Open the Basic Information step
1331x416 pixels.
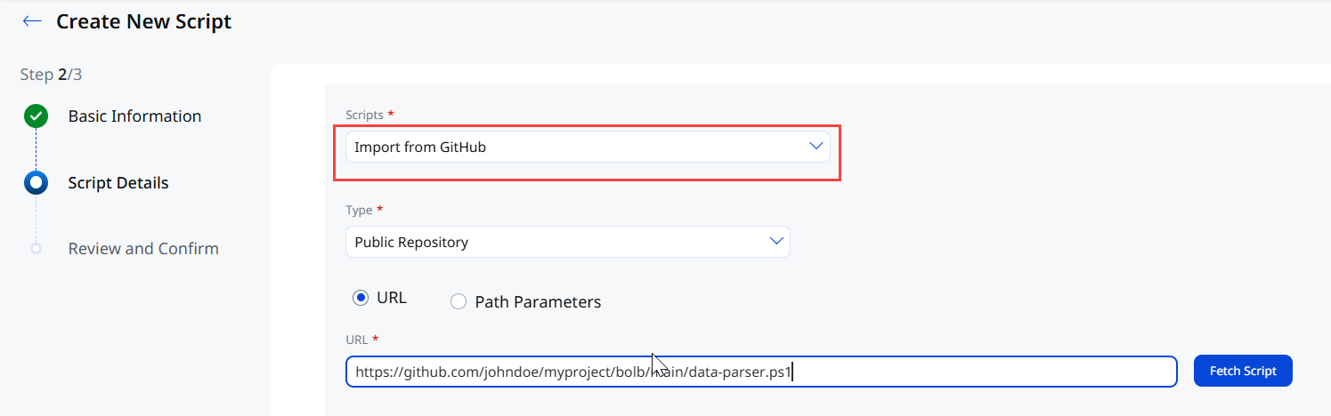134,116
